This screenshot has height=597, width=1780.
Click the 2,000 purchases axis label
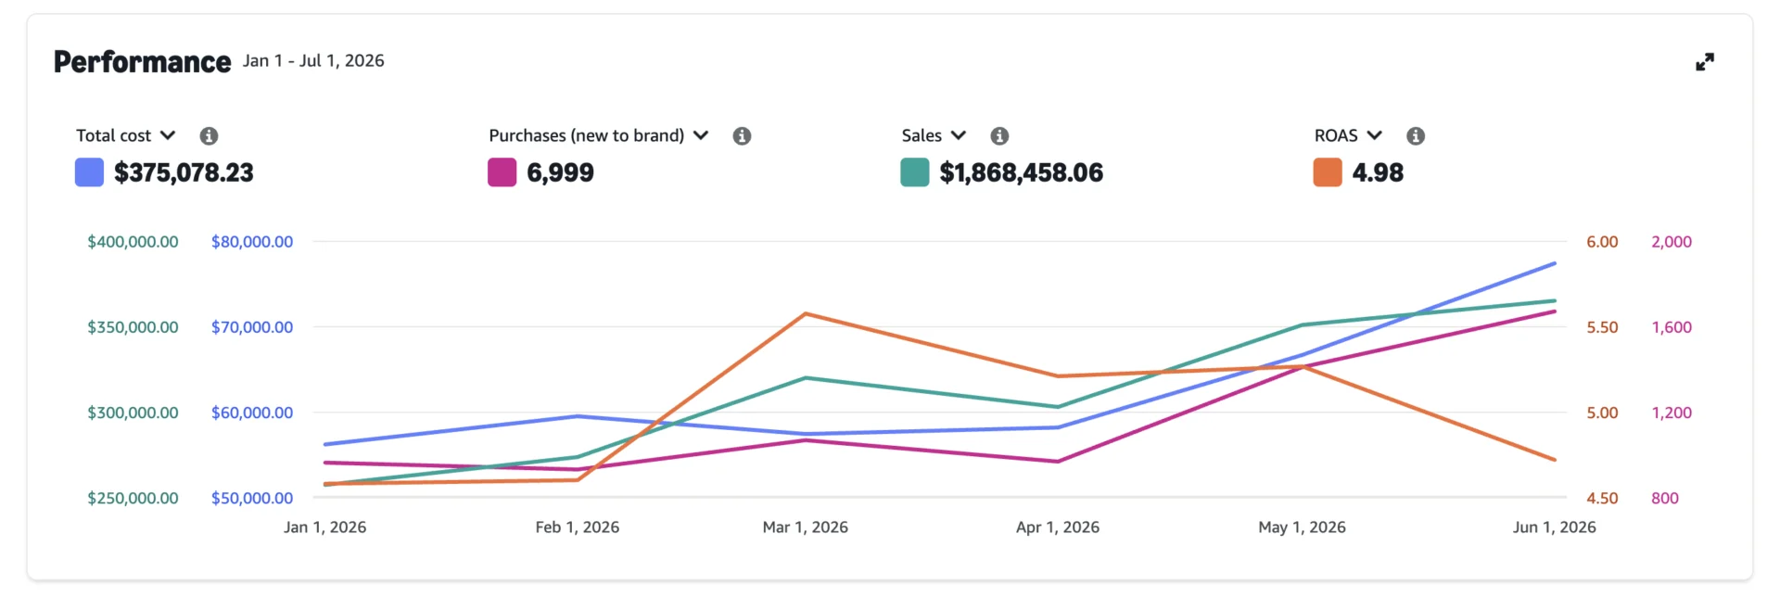(1672, 242)
